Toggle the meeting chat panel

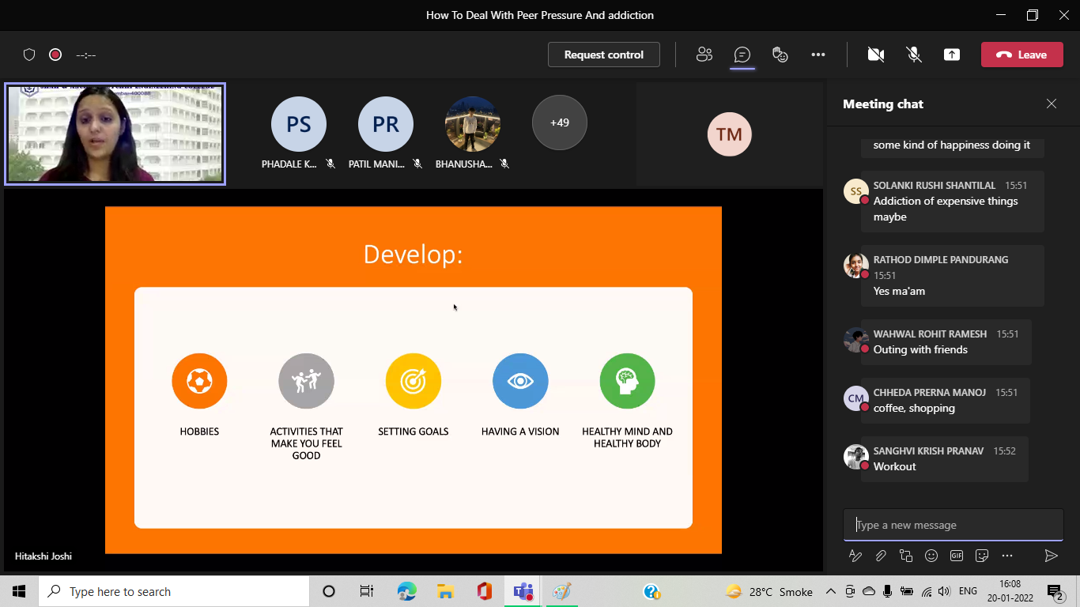(x=742, y=55)
